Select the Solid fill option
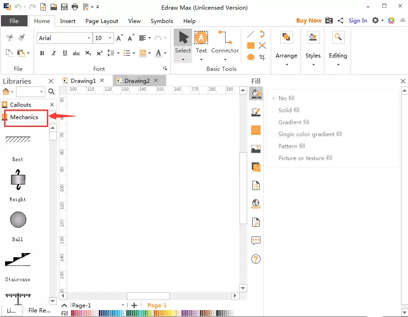 point(289,110)
